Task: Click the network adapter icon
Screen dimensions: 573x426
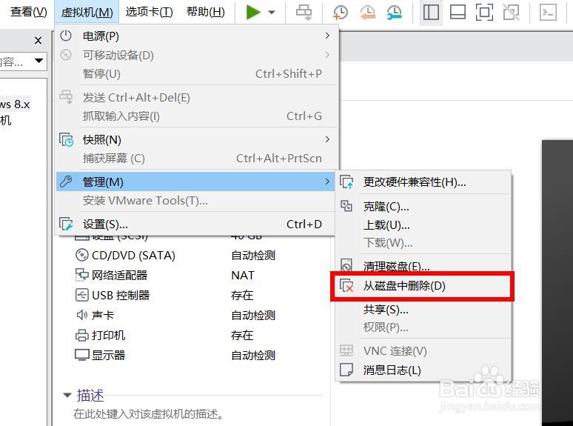Action: pyautogui.click(x=81, y=275)
